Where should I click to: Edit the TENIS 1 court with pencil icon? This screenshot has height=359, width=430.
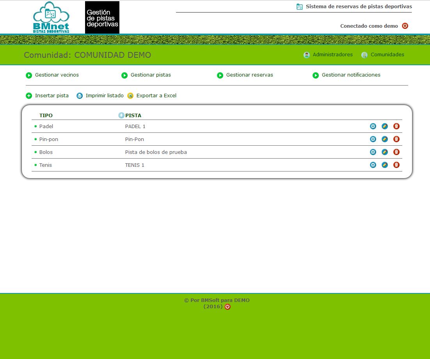[x=385, y=165]
